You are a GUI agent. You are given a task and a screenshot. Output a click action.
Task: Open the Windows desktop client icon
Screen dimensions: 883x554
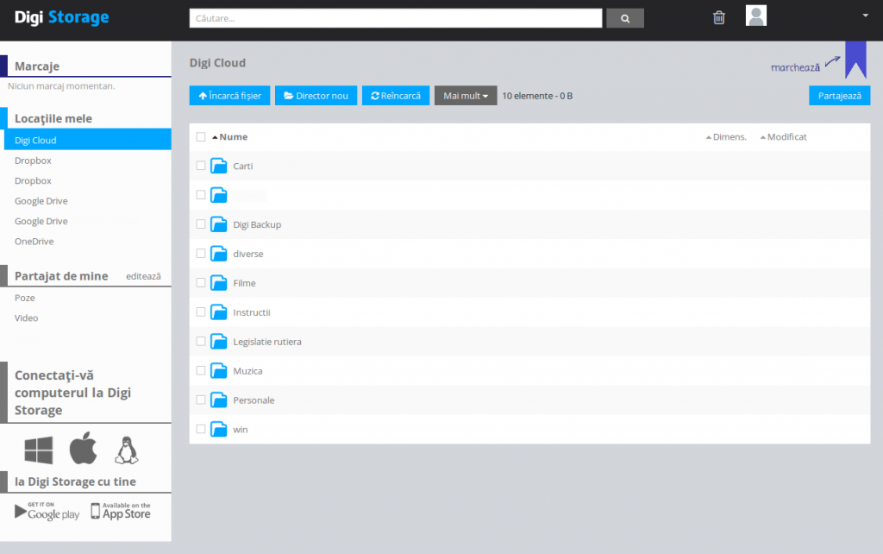[39, 450]
